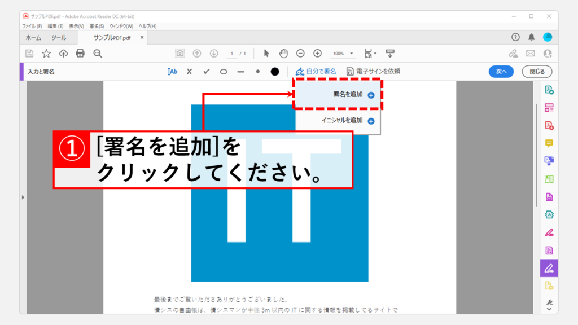This screenshot has width=578, height=325.
Task: Open the 署名(S) menu
Action: click(x=97, y=26)
